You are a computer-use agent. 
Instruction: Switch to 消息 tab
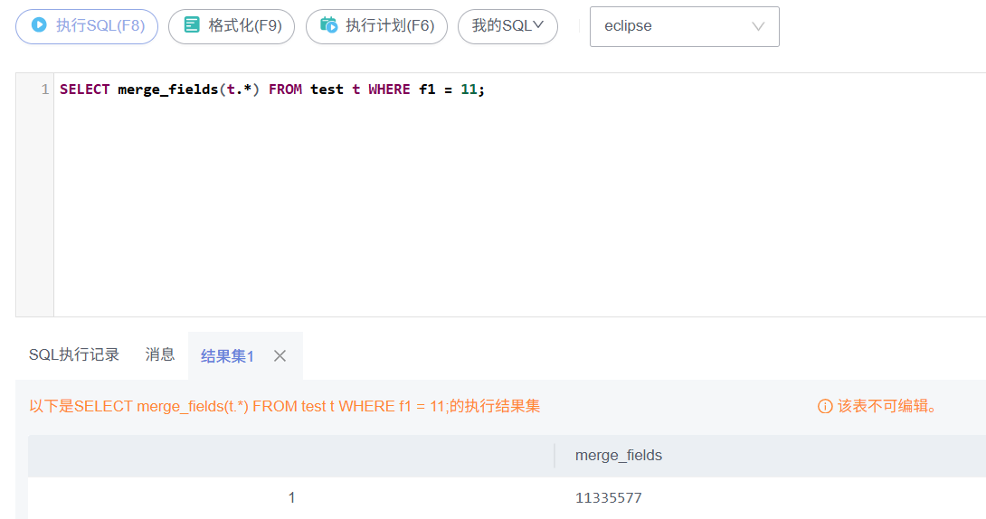[x=160, y=355]
